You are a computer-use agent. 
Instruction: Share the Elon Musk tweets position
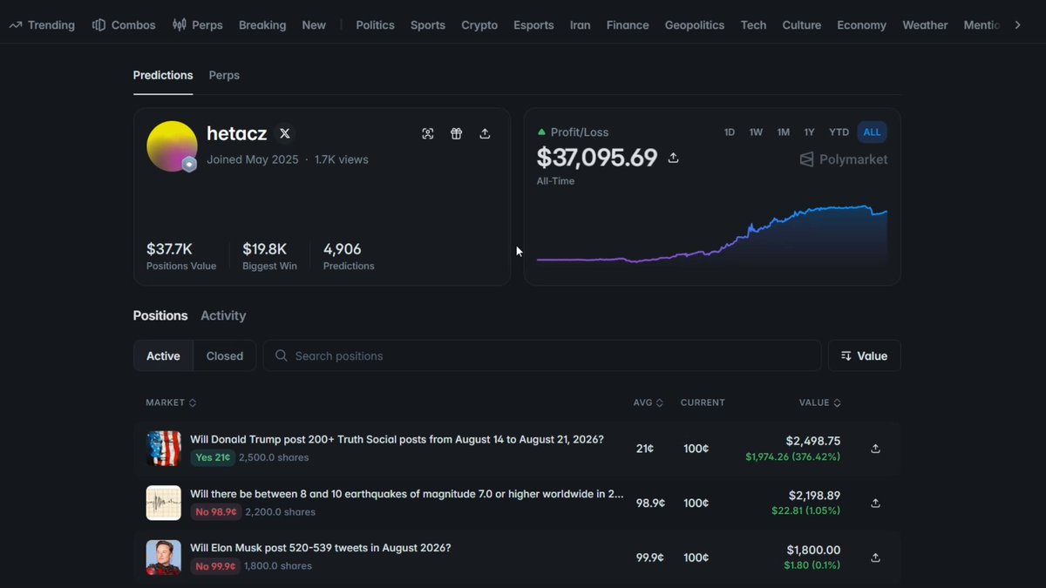coord(875,558)
